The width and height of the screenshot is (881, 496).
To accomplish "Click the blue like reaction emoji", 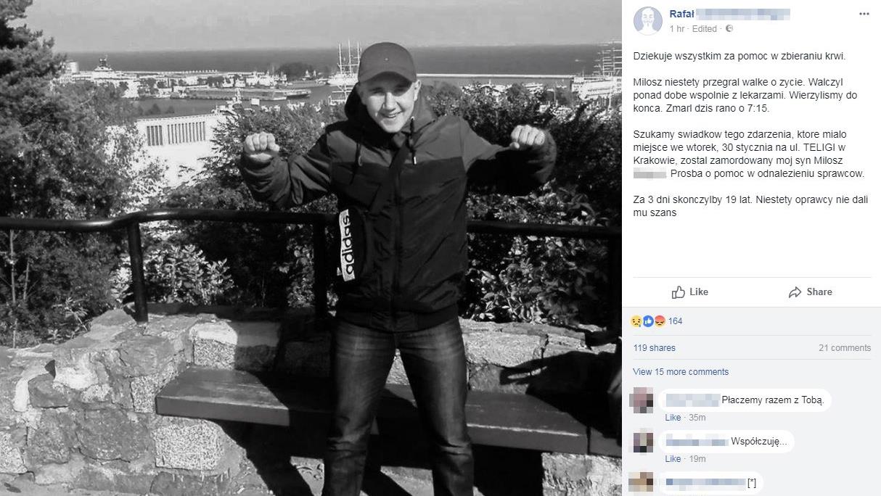I will click(648, 321).
